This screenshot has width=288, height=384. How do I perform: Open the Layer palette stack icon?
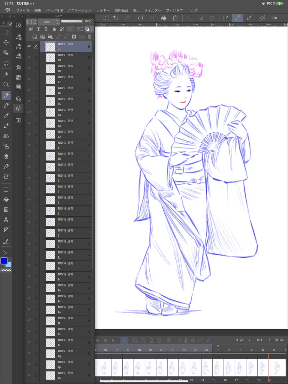tap(18, 108)
